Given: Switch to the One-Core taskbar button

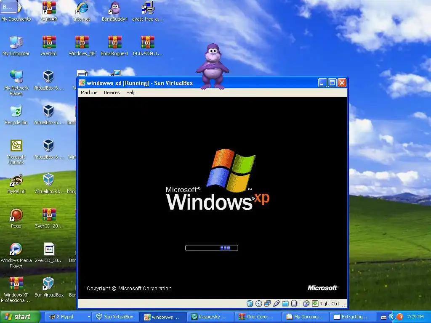Looking at the screenshot, I should (x=257, y=317).
